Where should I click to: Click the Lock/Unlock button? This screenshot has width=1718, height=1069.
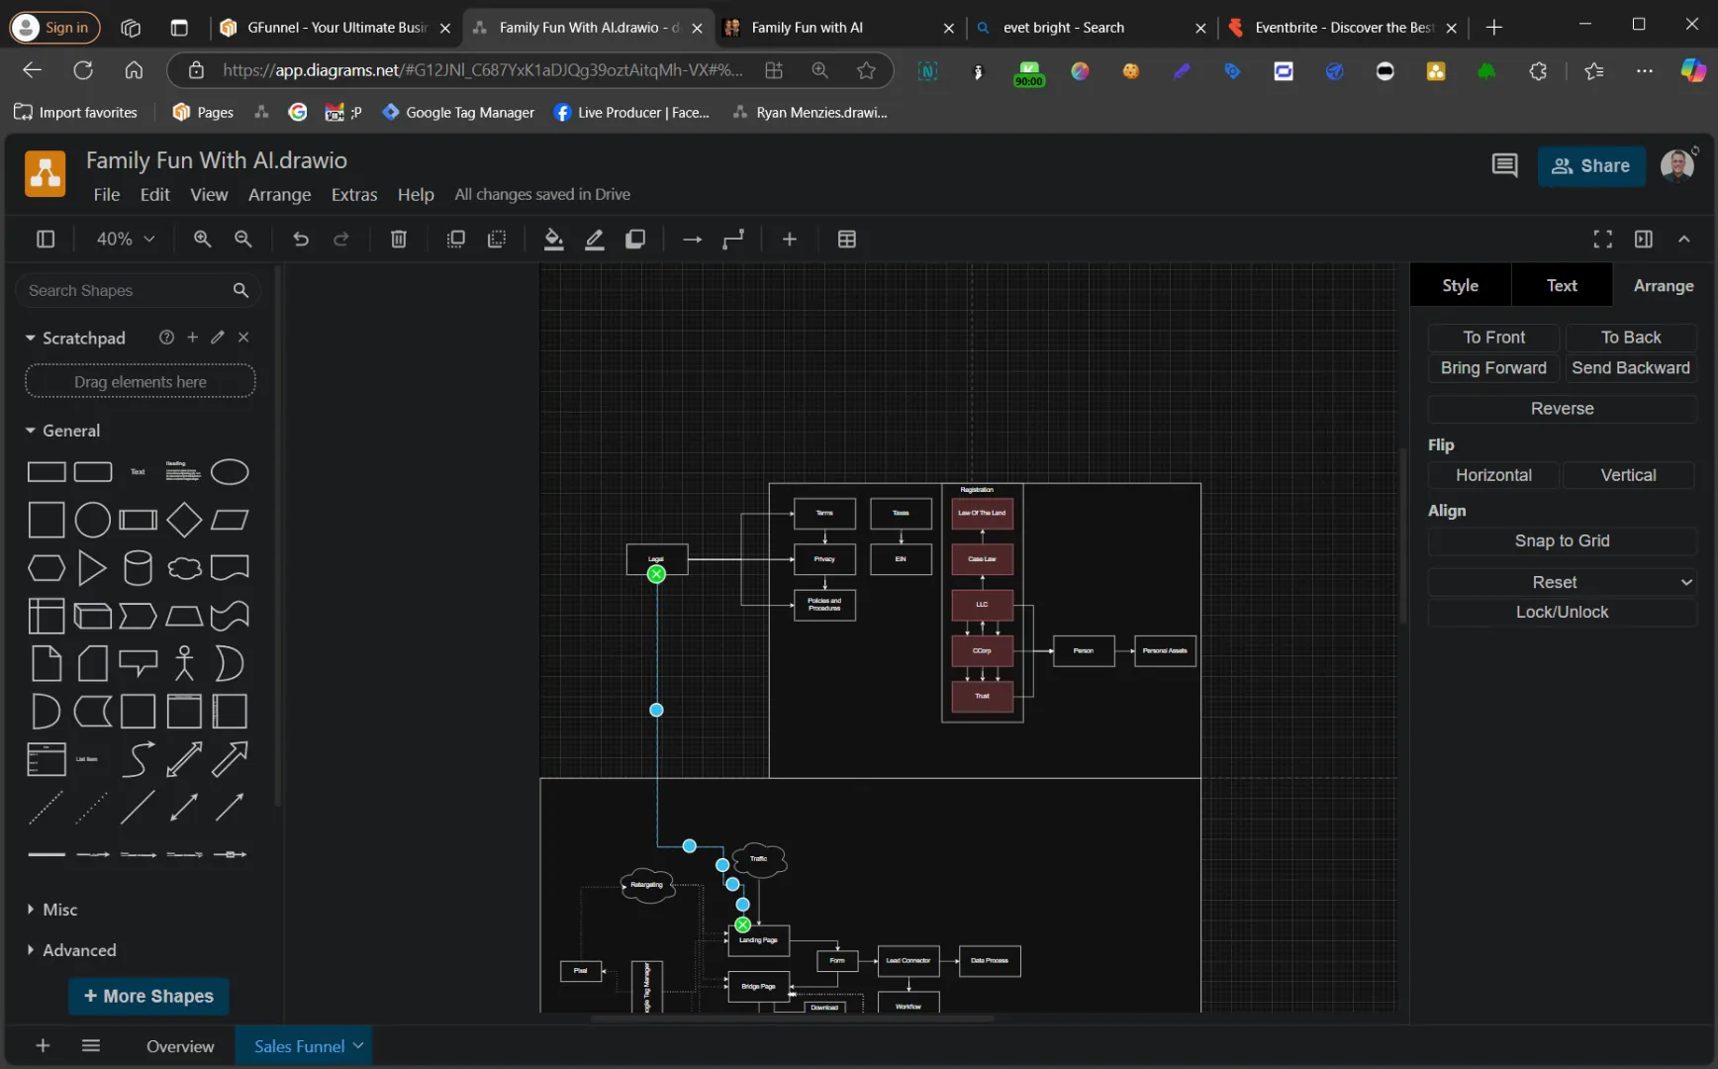[1562, 612]
